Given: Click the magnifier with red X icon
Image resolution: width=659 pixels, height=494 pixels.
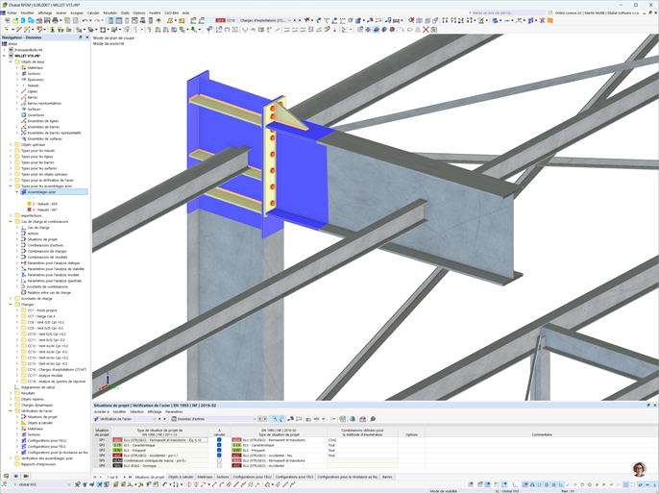Looking at the screenshot, I should point(411,20).
